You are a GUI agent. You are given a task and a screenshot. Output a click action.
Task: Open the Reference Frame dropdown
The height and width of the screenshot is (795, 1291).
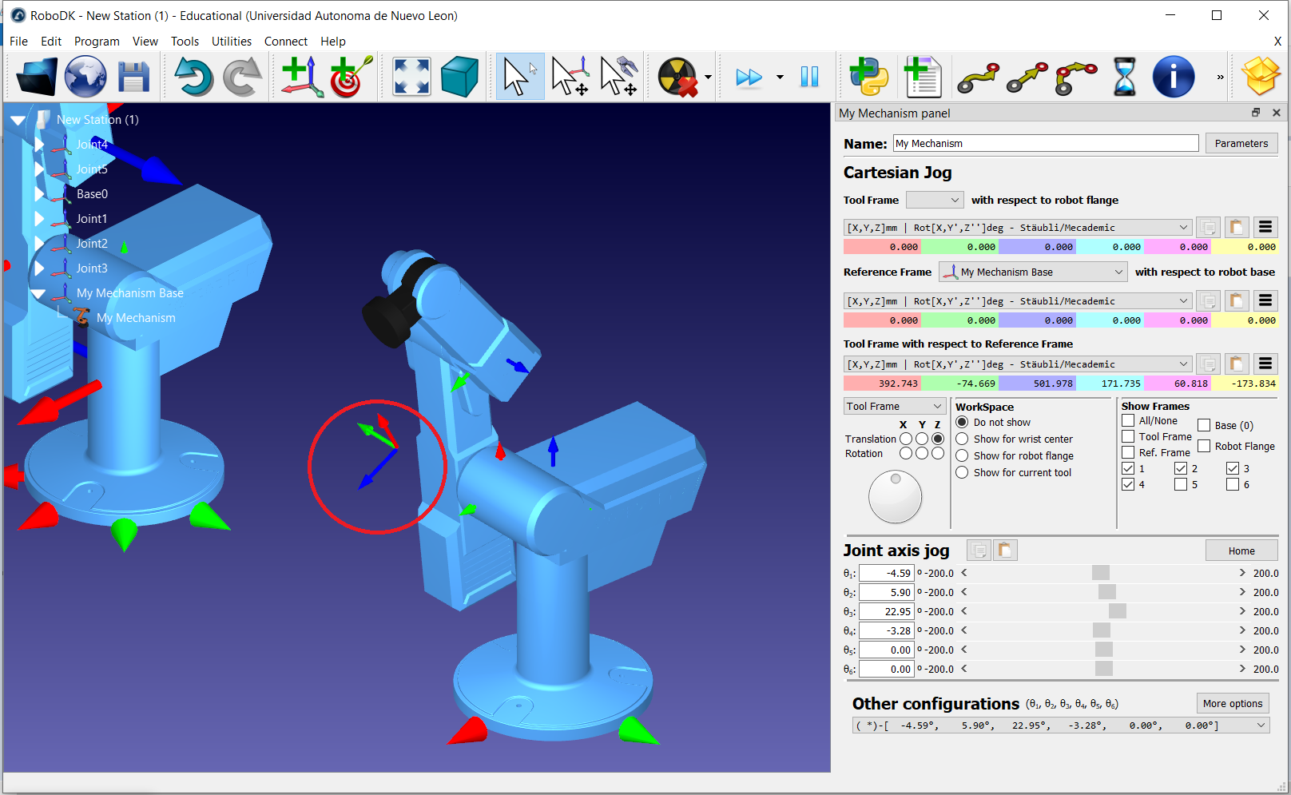tap(1032, 272)
